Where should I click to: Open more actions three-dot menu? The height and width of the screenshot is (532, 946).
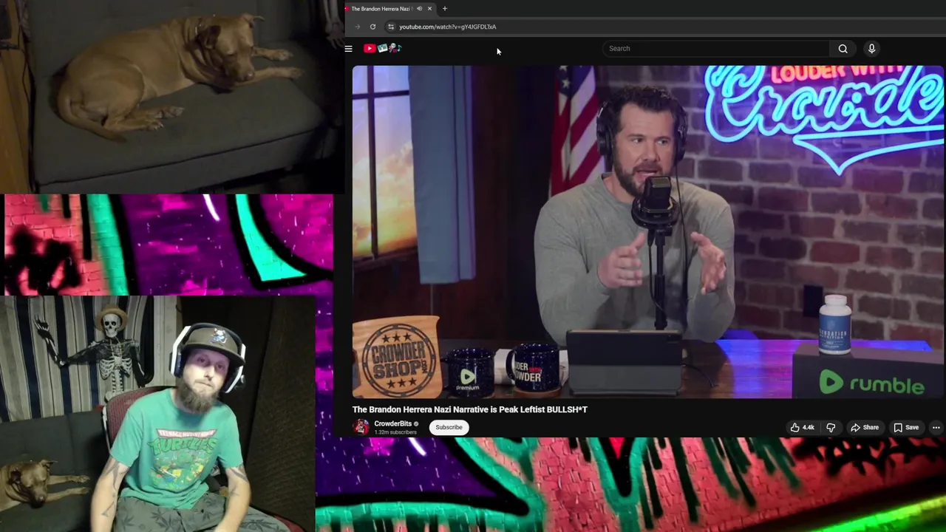[x=936, y=427]
